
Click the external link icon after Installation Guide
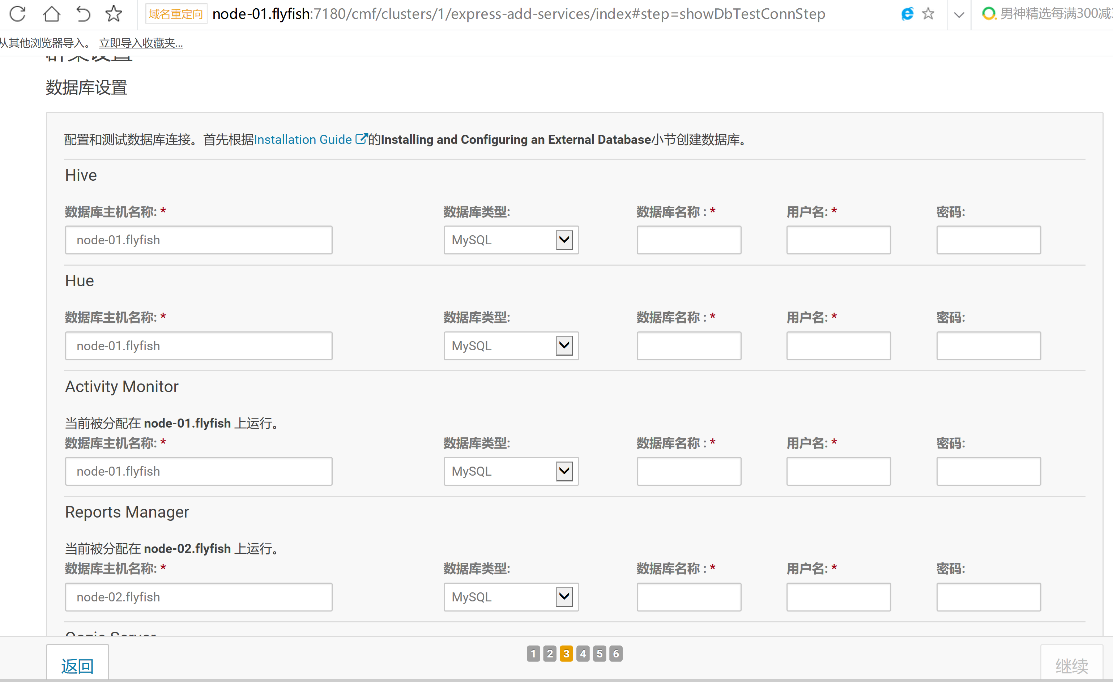361,138
